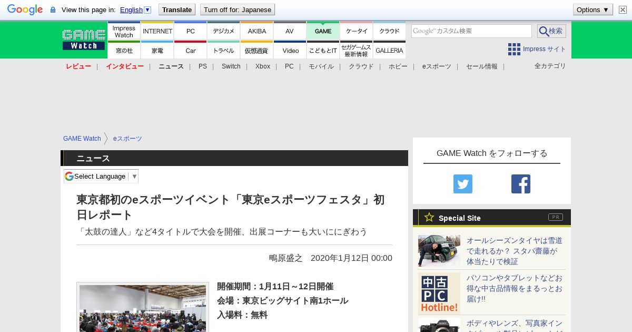
Task: Open the 窓の杜 tab
Action: (x=124, y=50)
